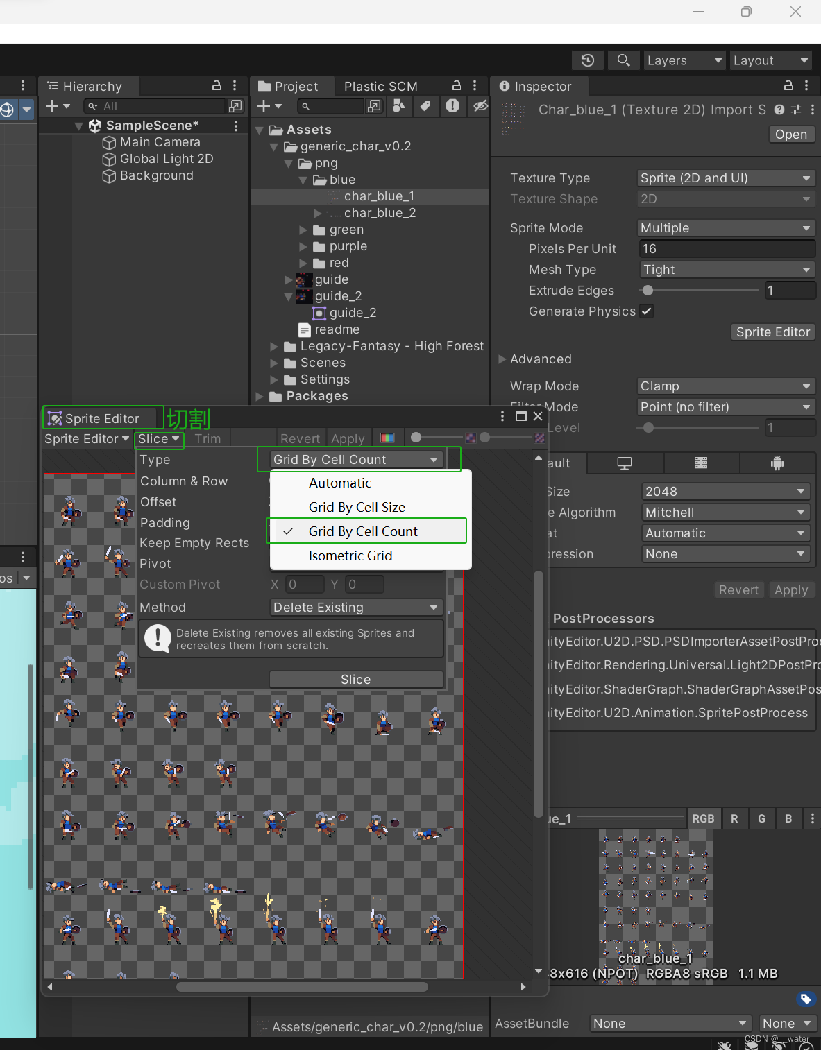821x1050 pixels.
Task: Click Search by Import Log Type icon
Action: tap(452, 105)
